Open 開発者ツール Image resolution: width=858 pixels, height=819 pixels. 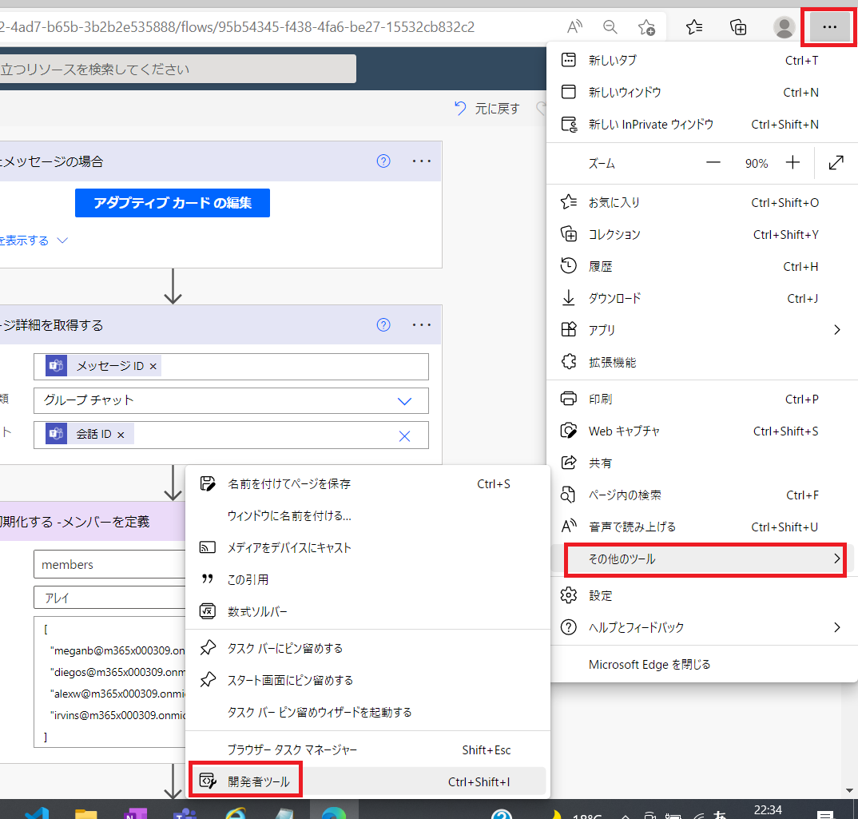pos(367,781)
